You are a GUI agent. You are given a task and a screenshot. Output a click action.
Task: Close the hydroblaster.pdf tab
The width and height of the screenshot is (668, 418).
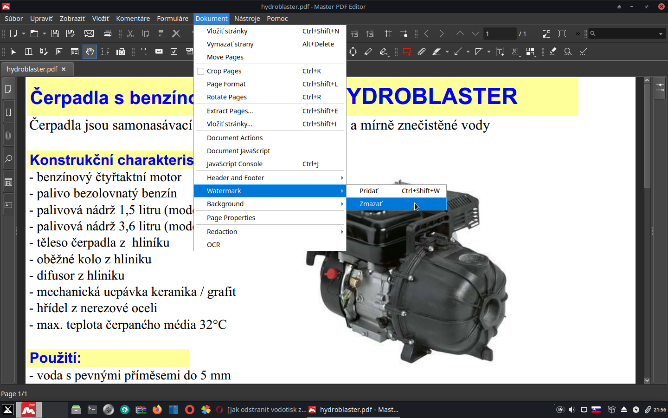[64, 69]
